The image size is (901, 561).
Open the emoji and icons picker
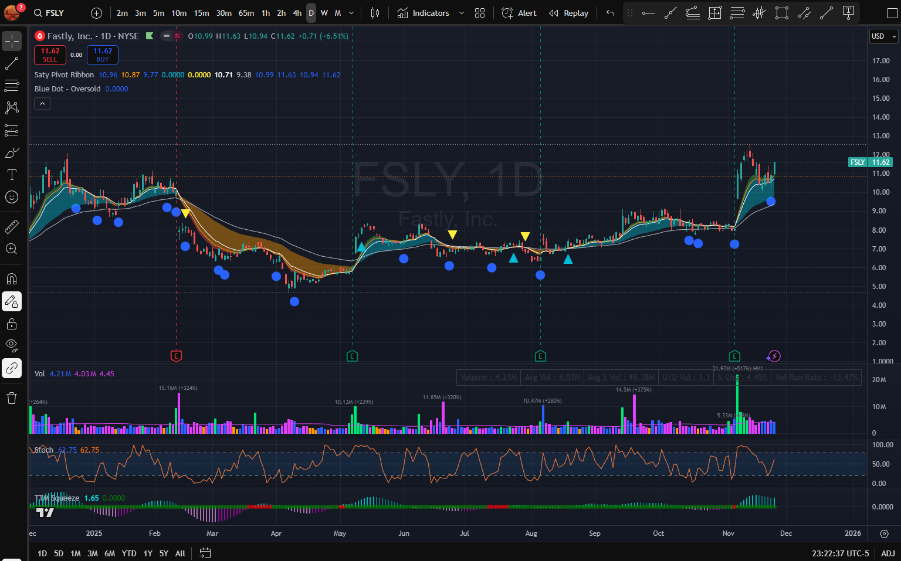pos(12,197)
